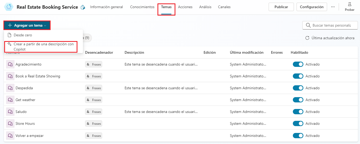Click the topic icon for Book a Real Estate Showing
Screen dimensions: 360x144
pyautogui.click(x=10, y=76)
